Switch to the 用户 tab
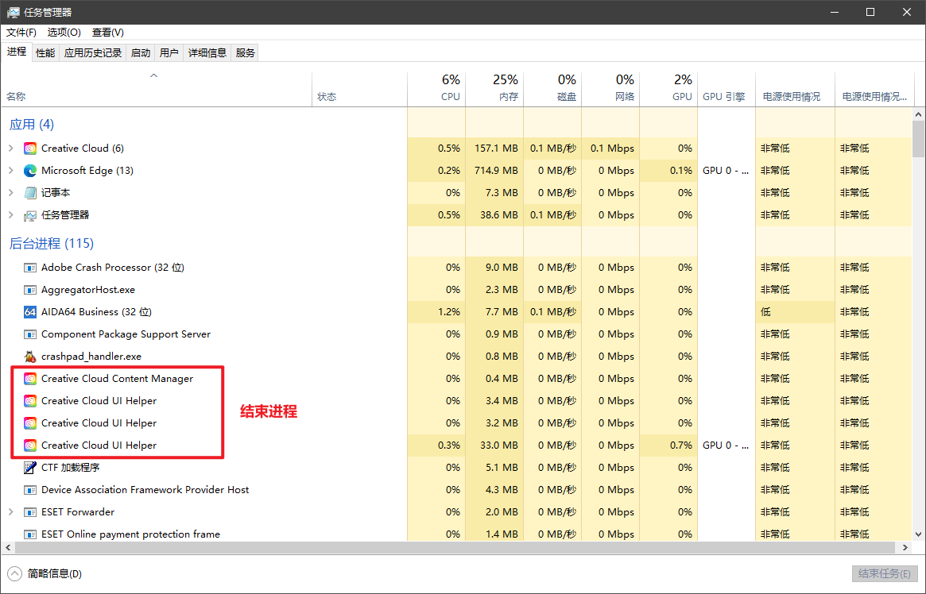 click(x=169, y=53)
